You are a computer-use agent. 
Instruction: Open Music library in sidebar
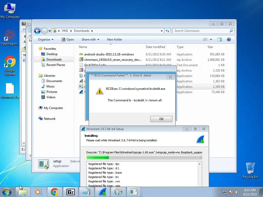click(x=51, y=86)
